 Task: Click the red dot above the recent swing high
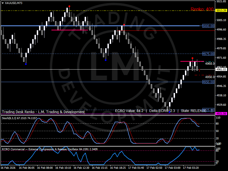(193, 58)
